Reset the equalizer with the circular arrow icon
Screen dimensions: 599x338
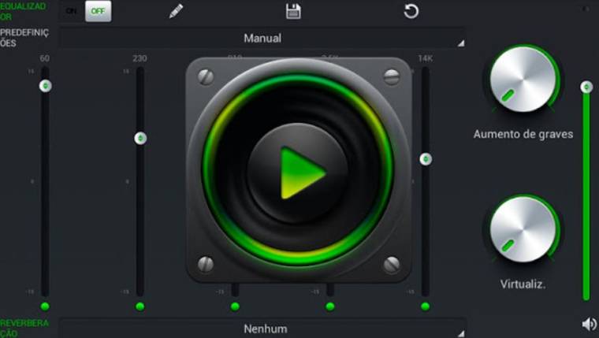click(411, 11)
